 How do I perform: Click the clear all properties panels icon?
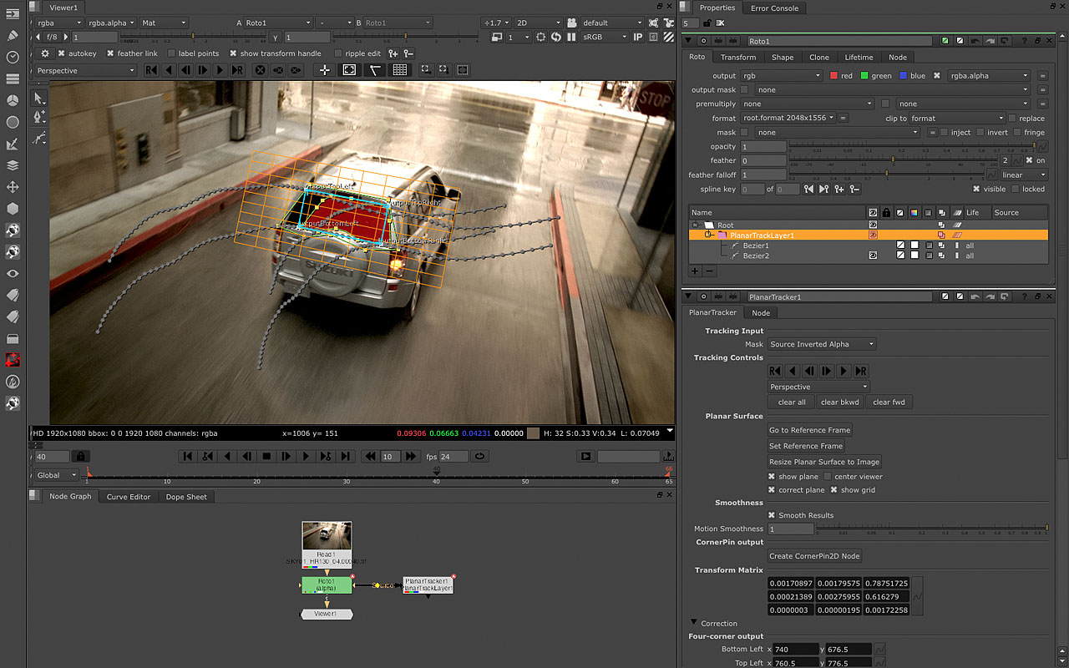pos(720,23)
